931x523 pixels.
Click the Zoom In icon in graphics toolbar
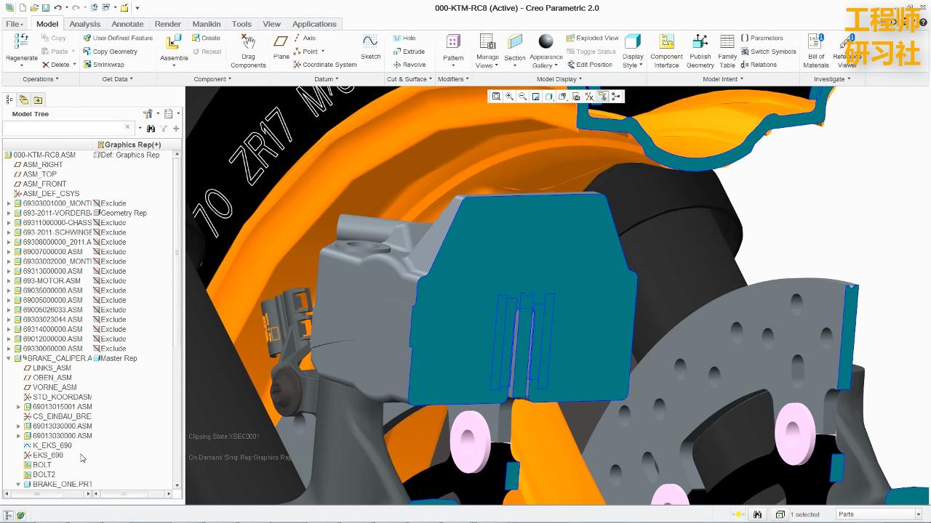509,96
